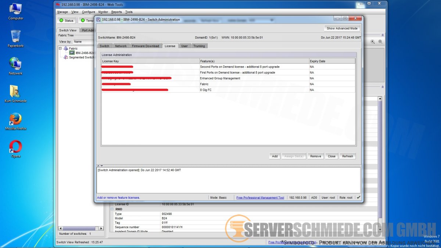441x248 pixels.
Task: Collapse the RNID section
Action: pyautogui.click(x=112, y=209)
